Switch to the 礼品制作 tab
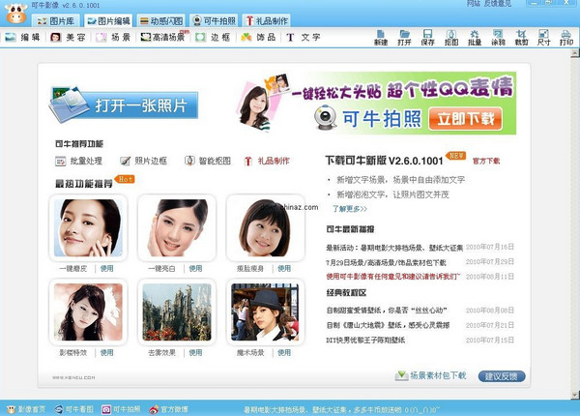This screenshot has height=416, width=580. coord(267,20)
